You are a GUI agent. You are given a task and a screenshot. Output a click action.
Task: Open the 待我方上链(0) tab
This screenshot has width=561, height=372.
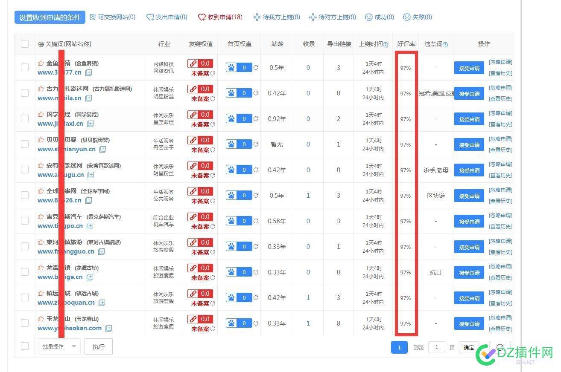277,17
